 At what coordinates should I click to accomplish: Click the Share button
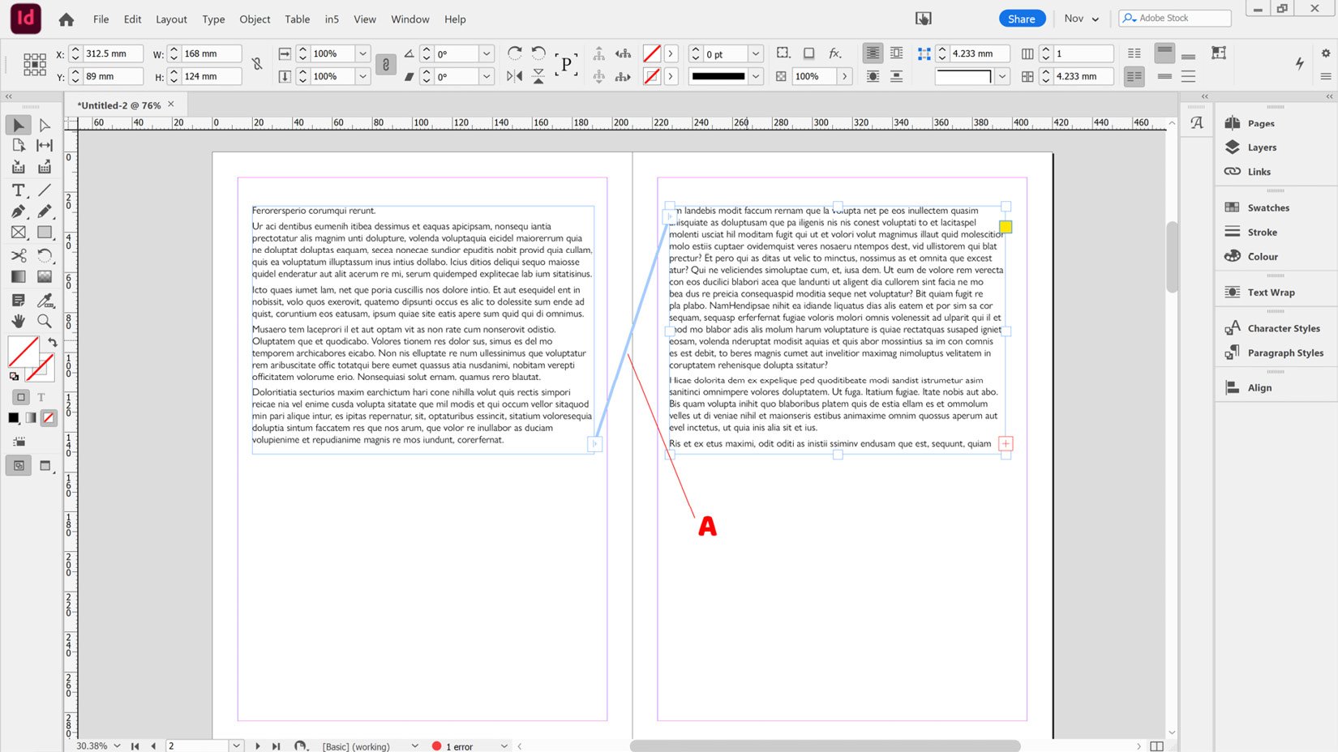pos(1021,19)
